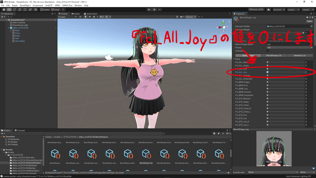Select All Materials in Favorites
The height and width of the screenshot is (178, 316).
click(13, 139)
